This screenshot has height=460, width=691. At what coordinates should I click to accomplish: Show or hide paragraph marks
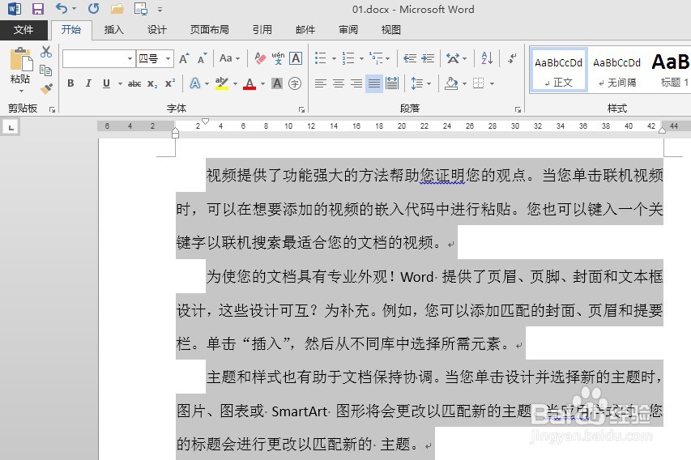coord(512,58)
